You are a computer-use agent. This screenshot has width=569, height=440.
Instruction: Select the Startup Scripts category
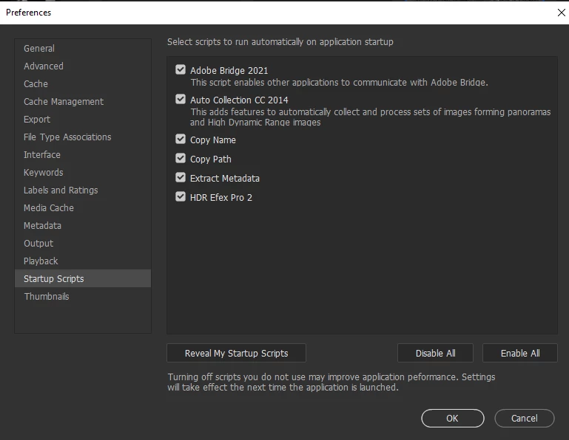click(83, 278)
